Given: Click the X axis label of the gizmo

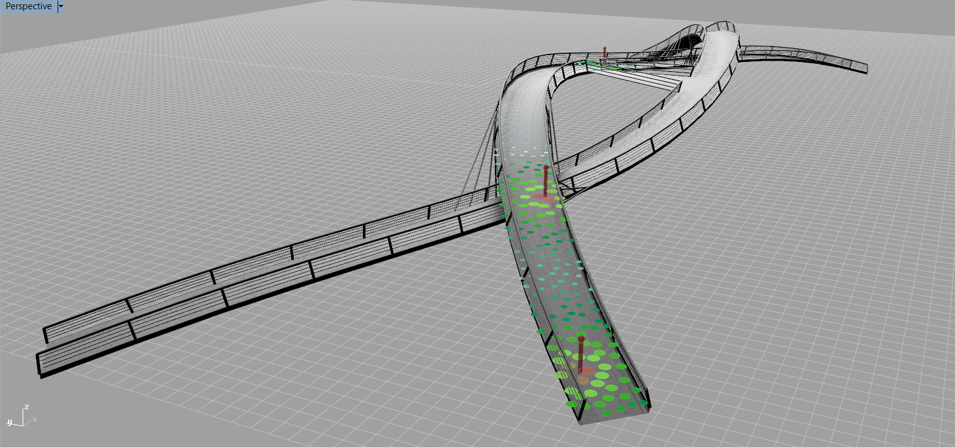Looking at the screenshot, I should click(34, 419).
